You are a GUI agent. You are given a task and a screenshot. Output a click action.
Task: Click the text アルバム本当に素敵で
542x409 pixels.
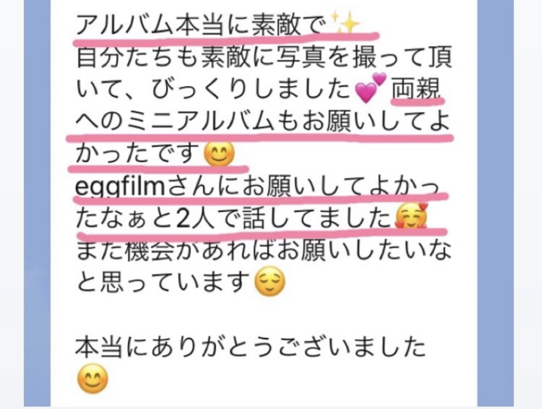[x=201, y=25]
